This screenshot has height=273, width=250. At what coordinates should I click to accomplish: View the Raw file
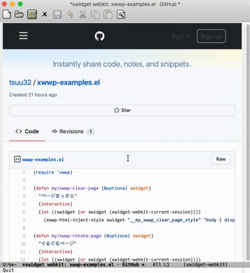[x=221, y=159]
